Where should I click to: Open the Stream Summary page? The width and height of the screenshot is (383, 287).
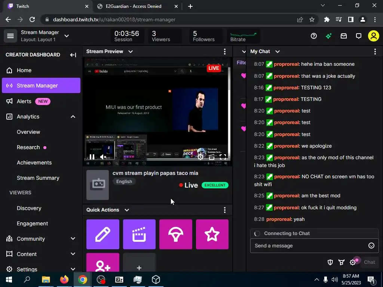pyautogui.click(x=38, y=178)
